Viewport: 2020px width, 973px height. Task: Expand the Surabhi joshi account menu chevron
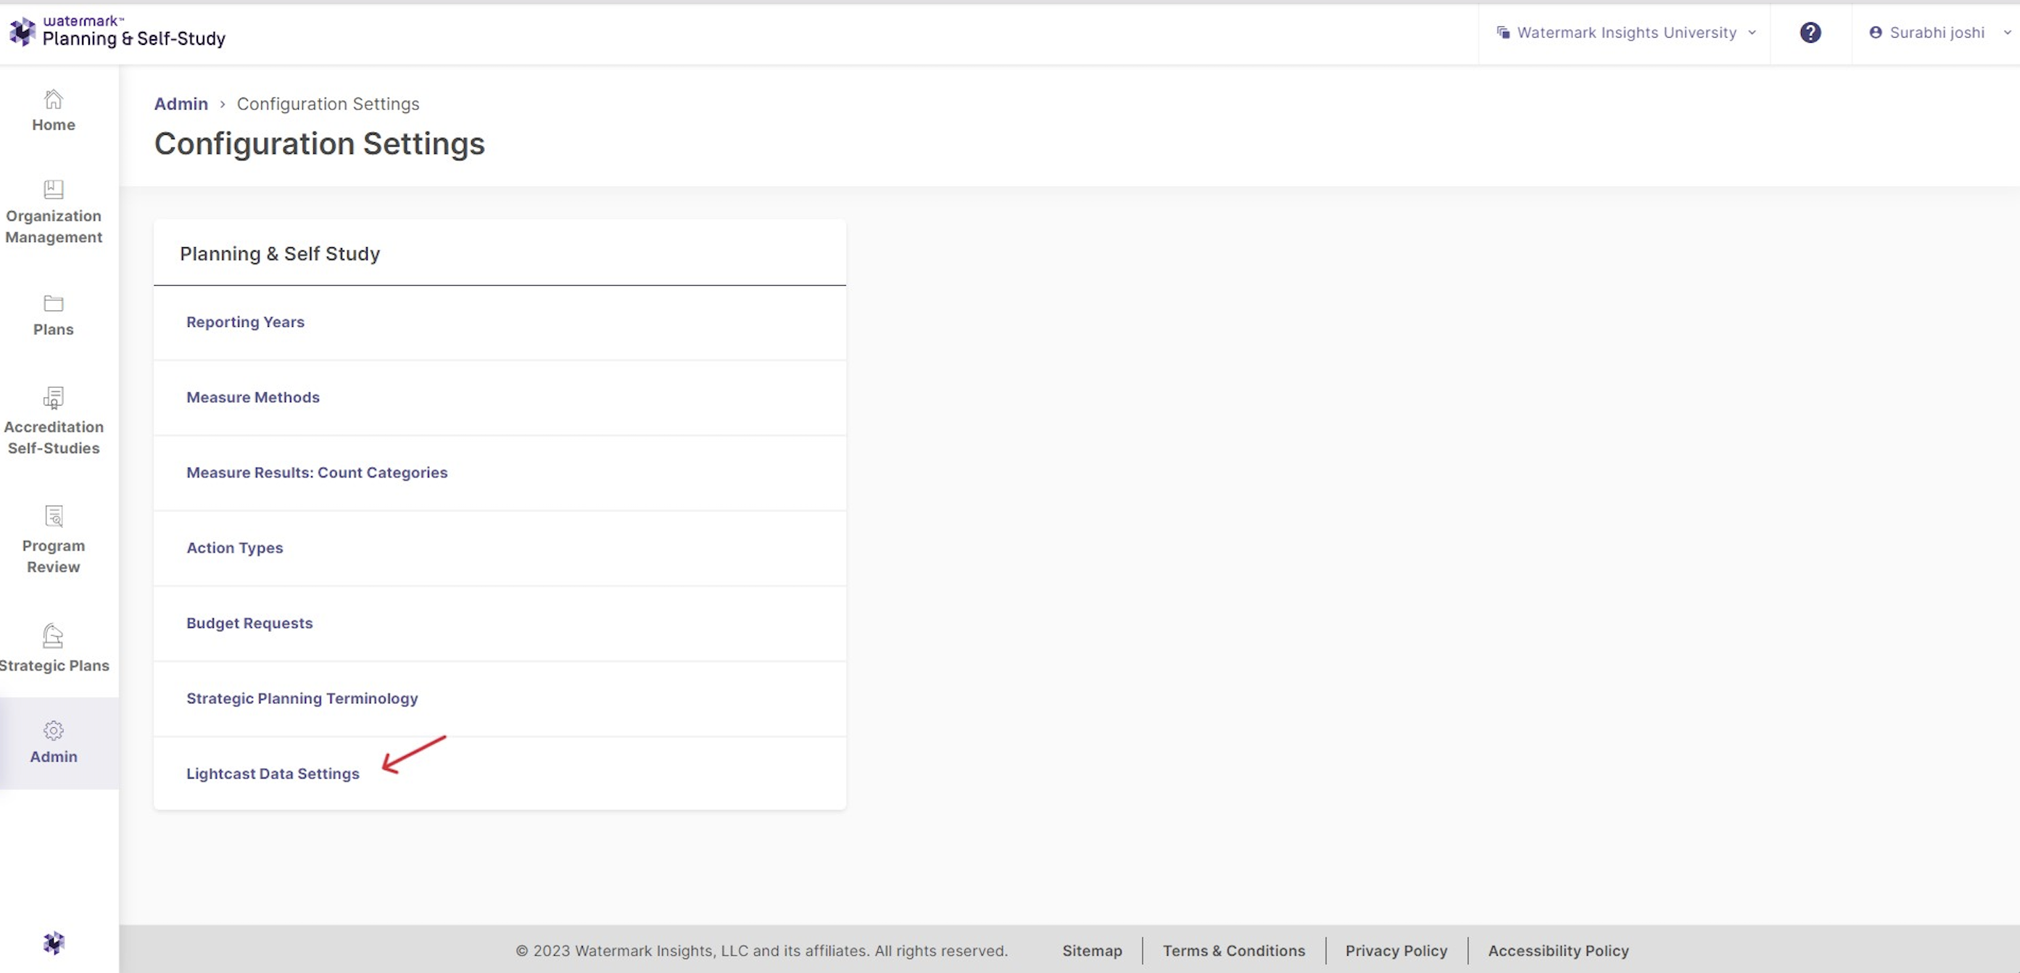click(2008, 32)
